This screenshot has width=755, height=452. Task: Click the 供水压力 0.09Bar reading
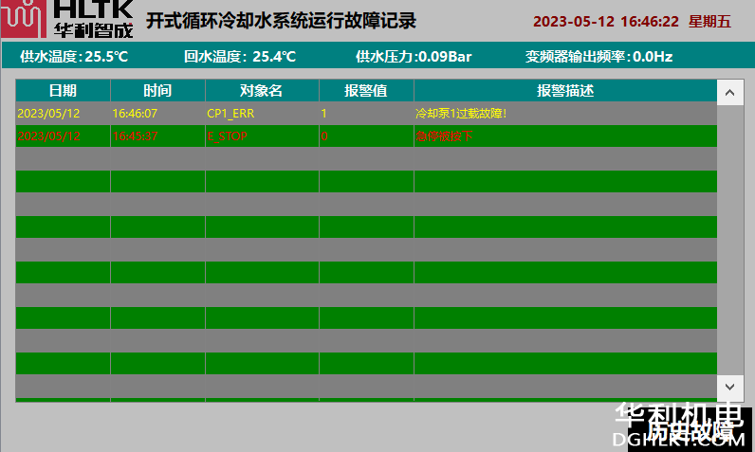pyautogui.click(x=414, y=57)
